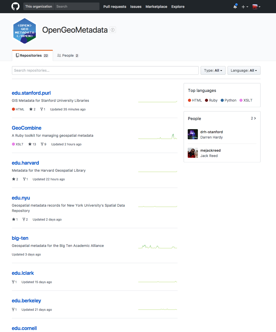Click 'Darren Hardy' name text

click(x=212, y=137)
